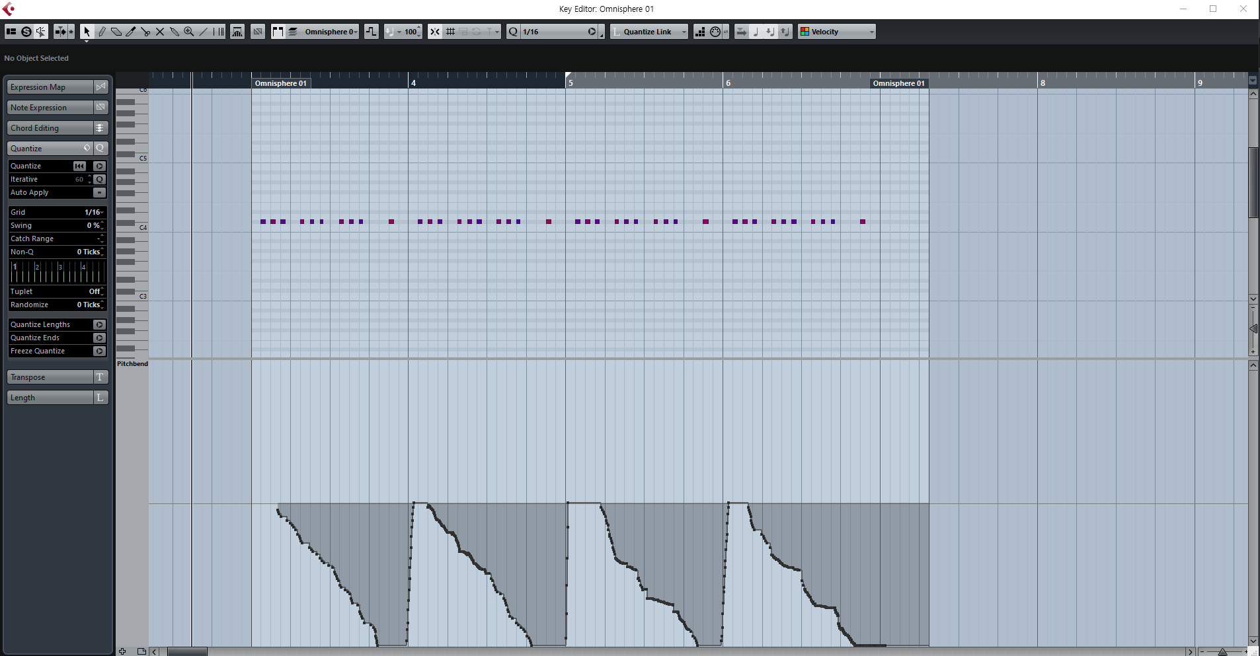Screen dimensions: 1260x656
Task: Click Reset Quantize rewind button
Action: click(x=80, y=166)
